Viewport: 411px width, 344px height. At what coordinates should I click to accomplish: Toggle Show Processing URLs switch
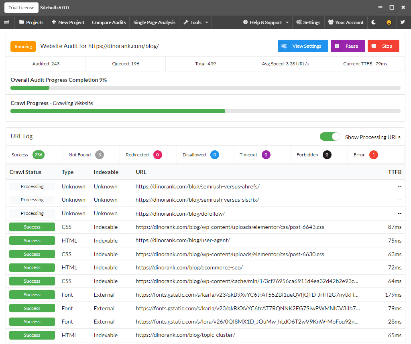tap(330, 137)
